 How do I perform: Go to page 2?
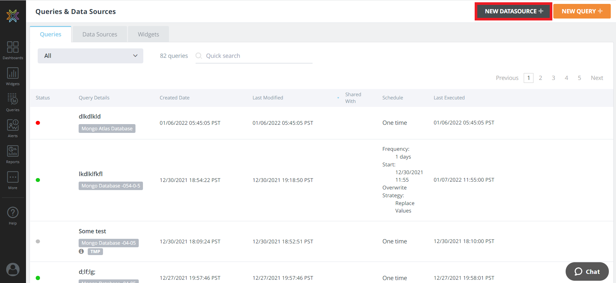point(540,78)
